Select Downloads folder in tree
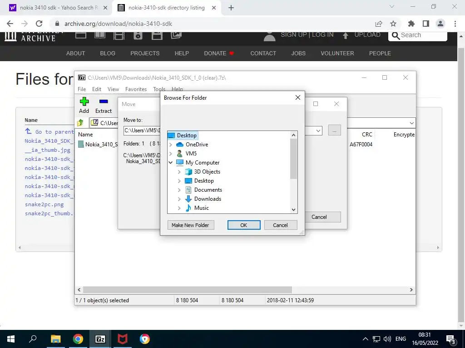 [x=203, y=199]
